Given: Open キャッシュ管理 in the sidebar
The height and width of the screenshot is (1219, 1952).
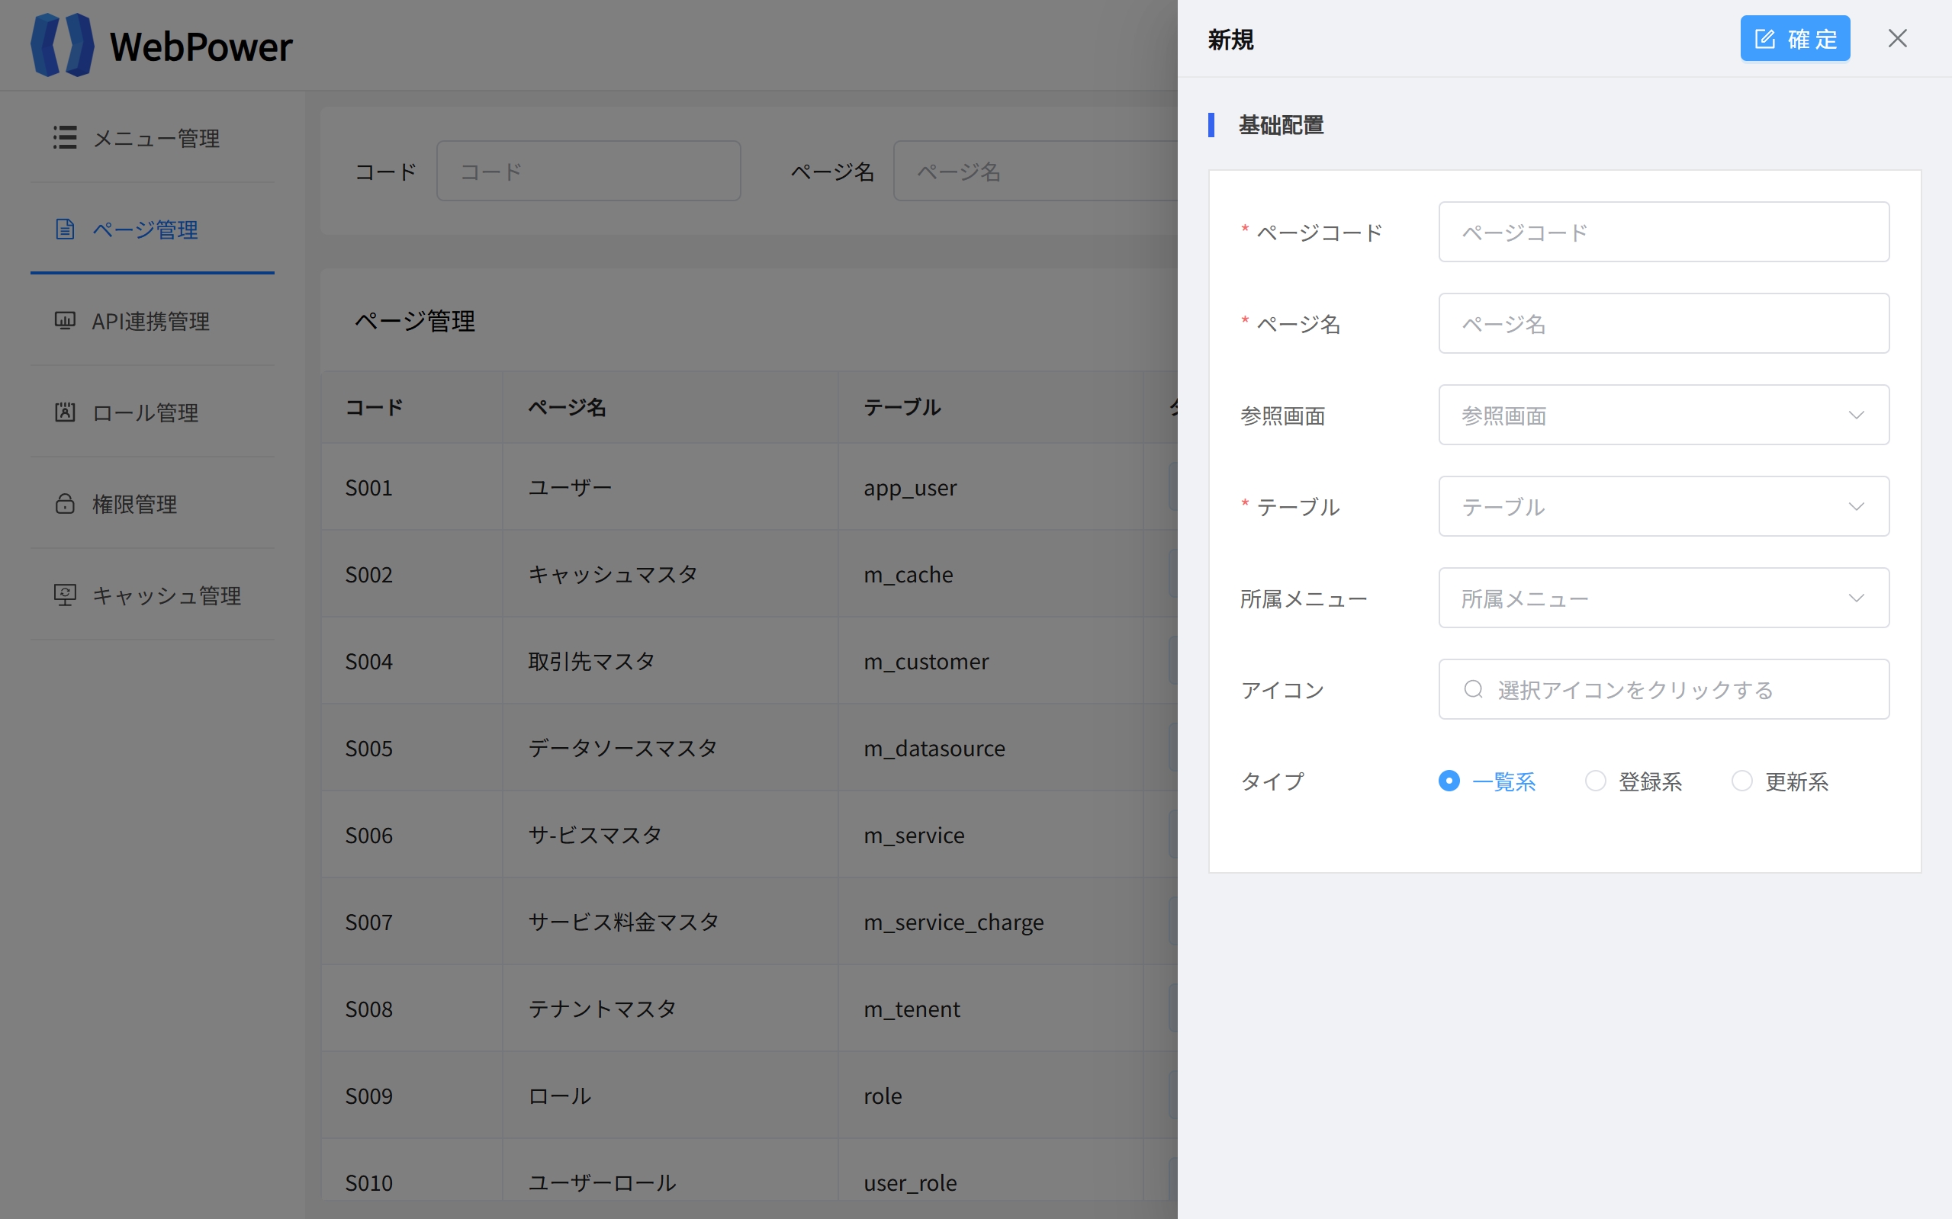Looking at the screenshot, I should pyautogui.click(x=153, y=595).
